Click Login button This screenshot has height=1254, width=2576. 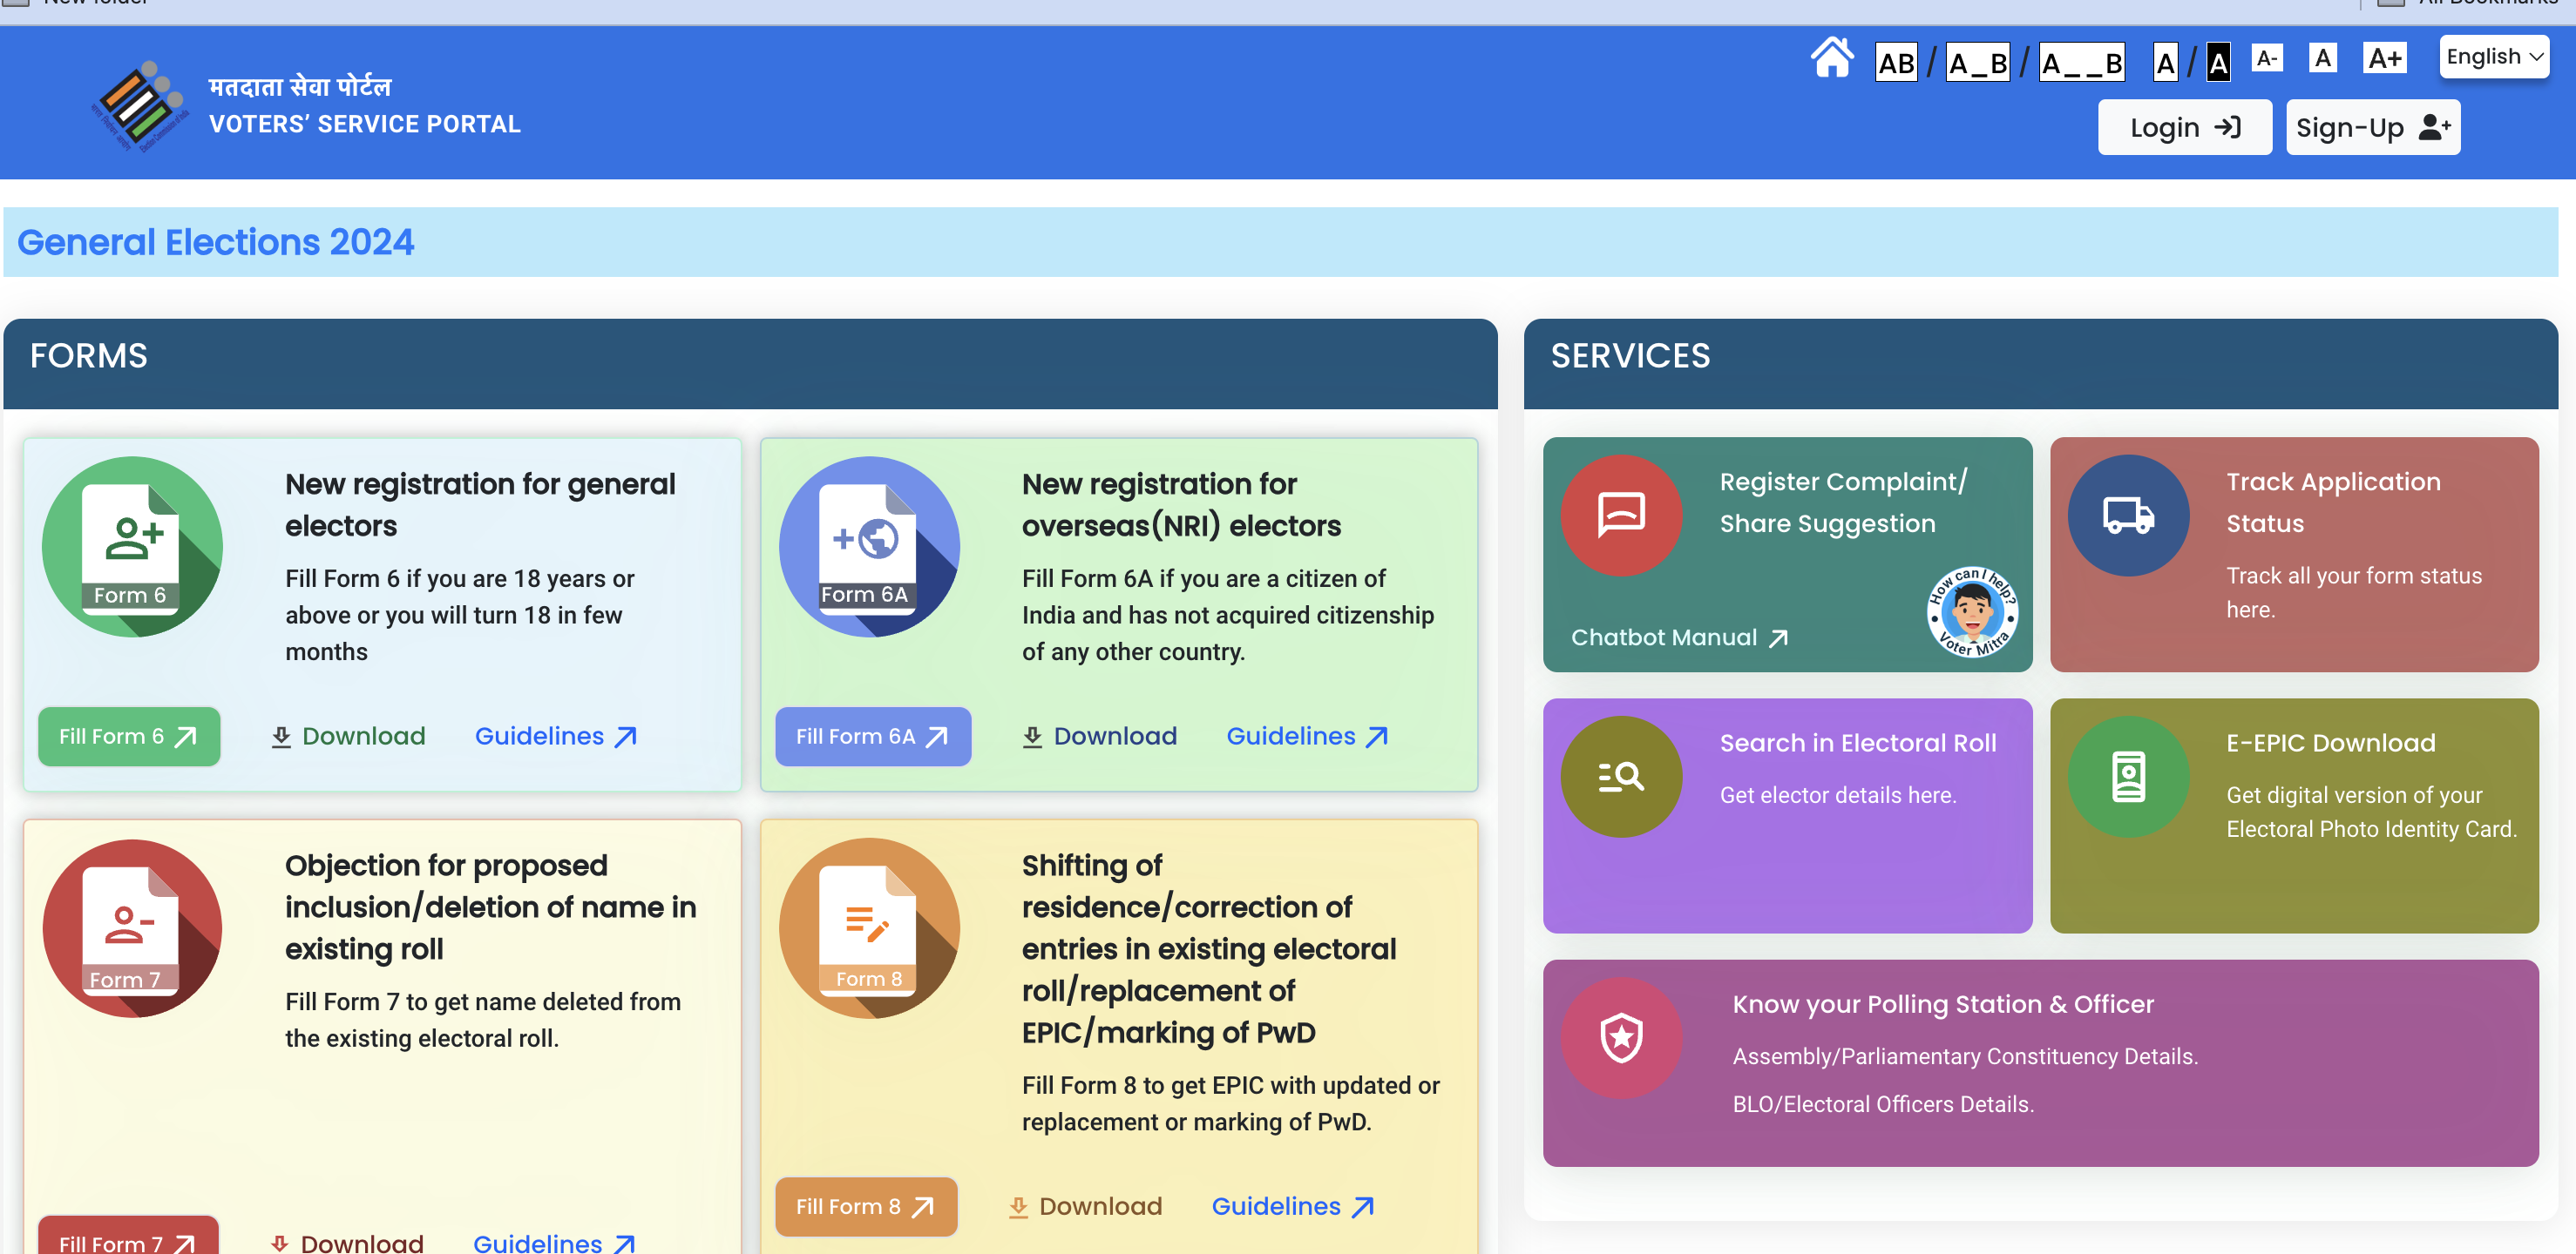[x=2185, y=128]
